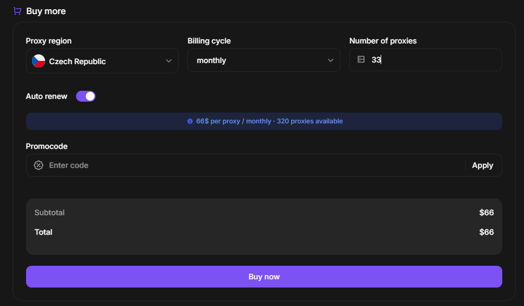This screenshot has width=524, height=306.
Task: Click the Promocode field label
Action: [x=47, y=146]
